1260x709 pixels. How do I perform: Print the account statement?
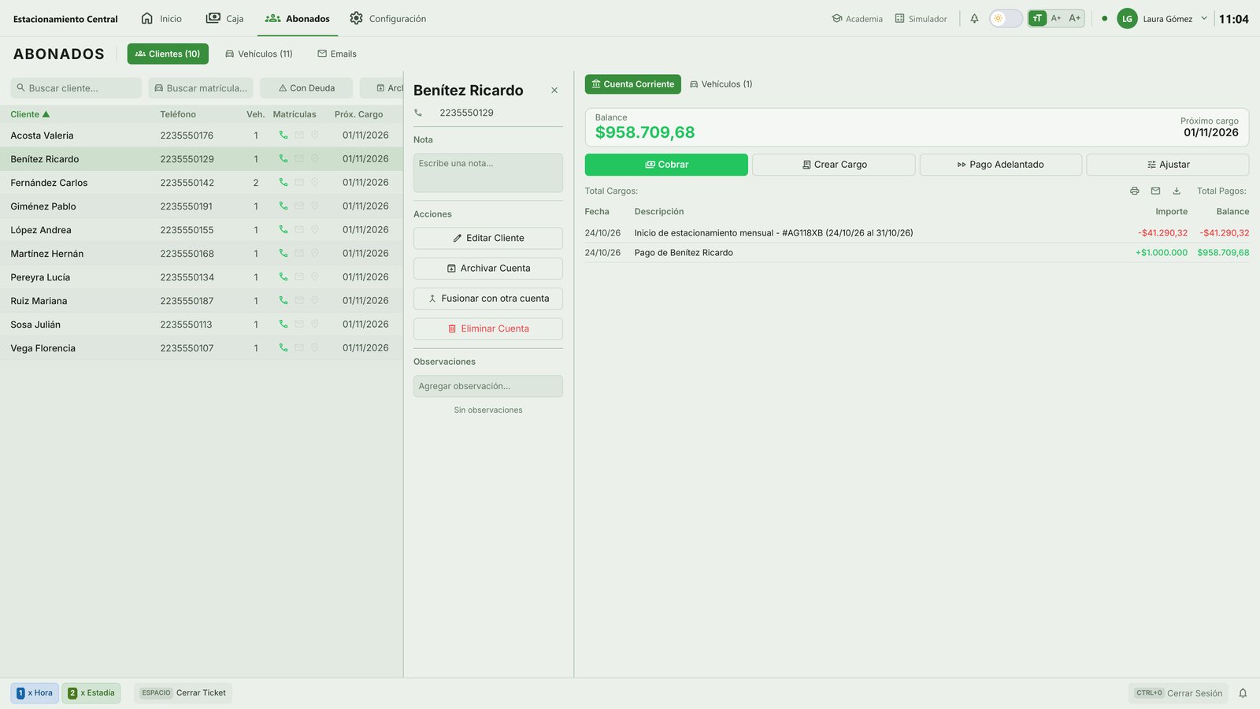[1135, 191]
